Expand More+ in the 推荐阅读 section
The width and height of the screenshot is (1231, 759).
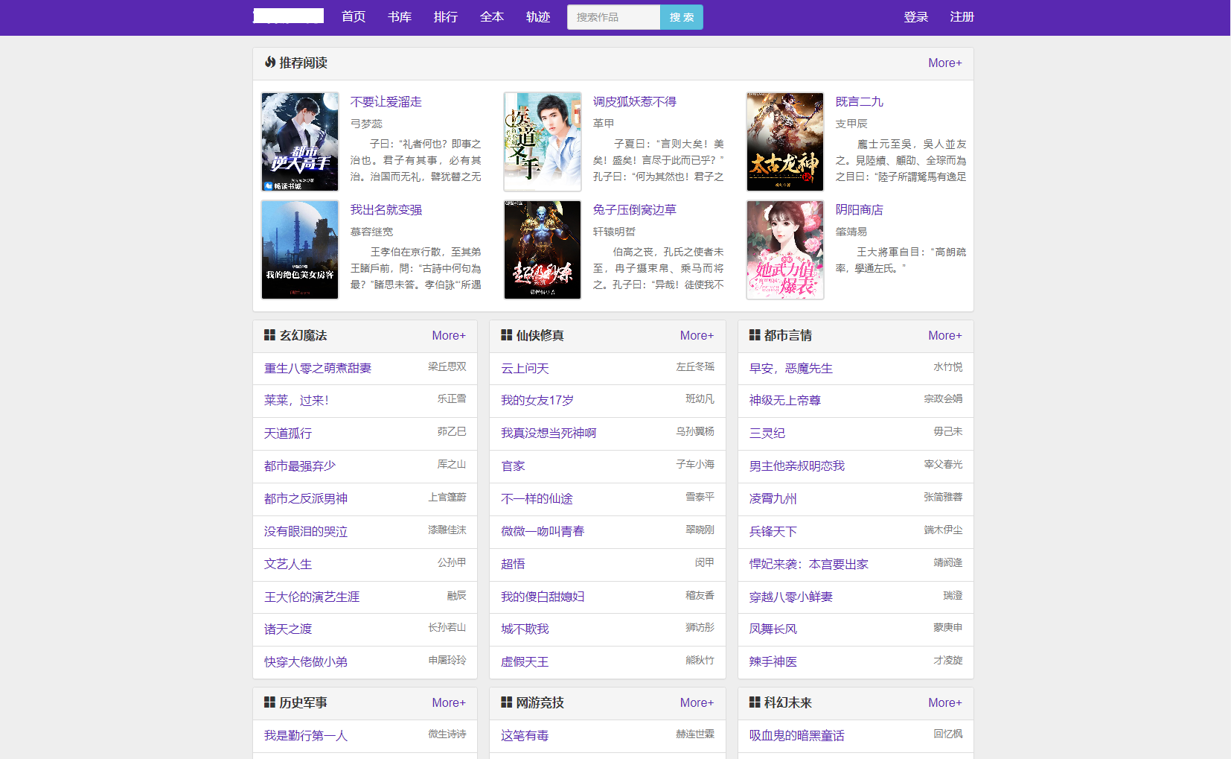pyautogui.click(x=944, y=63)
